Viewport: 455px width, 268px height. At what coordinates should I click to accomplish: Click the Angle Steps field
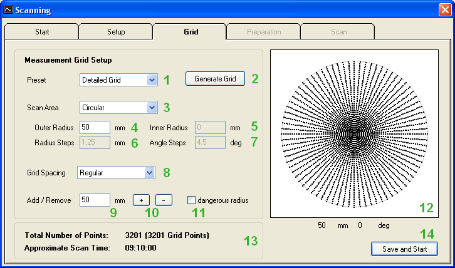pos(210,142)
